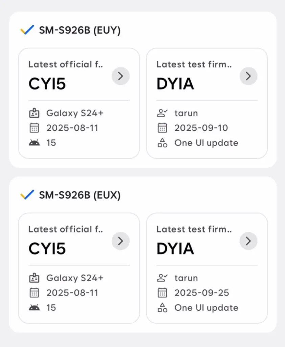Click the checkmark icon beside SM-S926B (EUX)
285x347 pixels.
[x=27, y=195]
